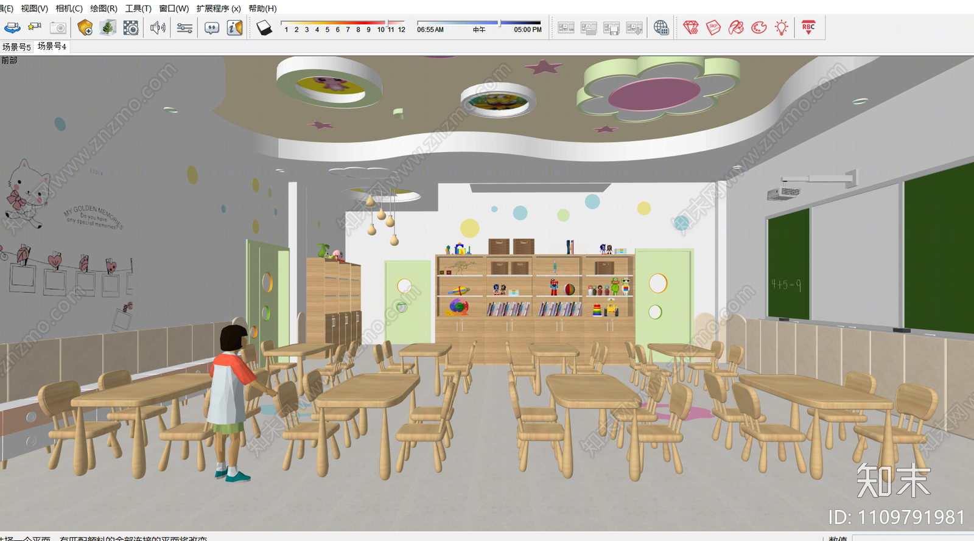The image size is (974, 541).
Task: Click the 05:00 PM label on the time slider
Action: tap(528, 30)
